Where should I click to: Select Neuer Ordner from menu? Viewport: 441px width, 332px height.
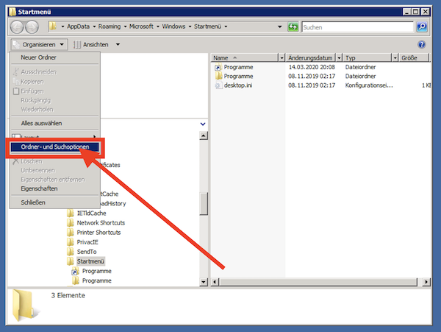pyautogui.click(x=38, y=57)
